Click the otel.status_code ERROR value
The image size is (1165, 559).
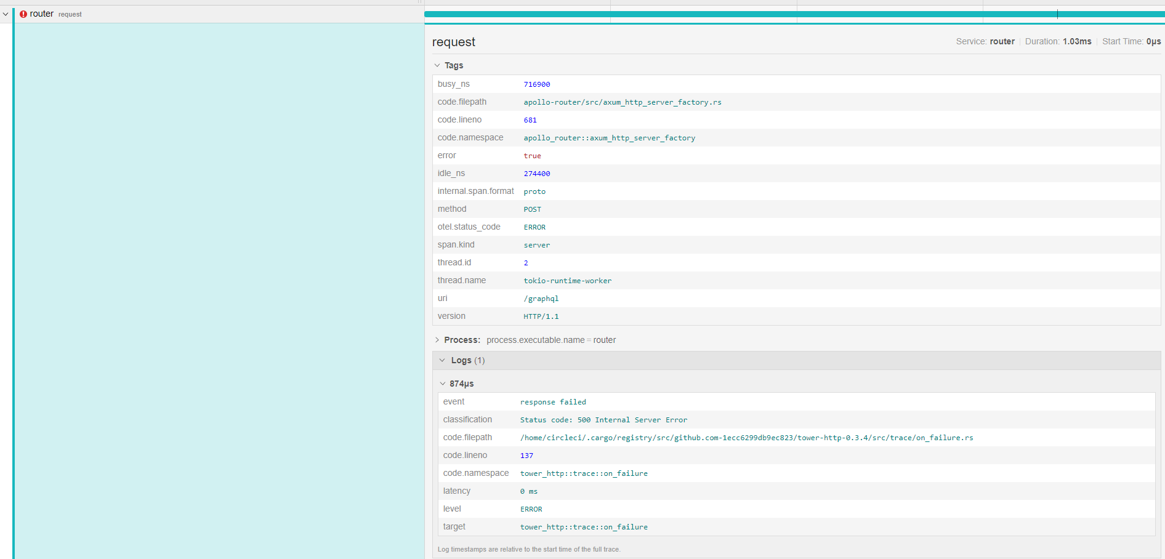(534, 227)
